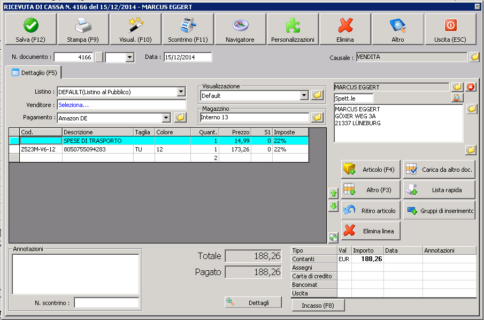Click the Magazzino Interno 13 field

point(255,117)
